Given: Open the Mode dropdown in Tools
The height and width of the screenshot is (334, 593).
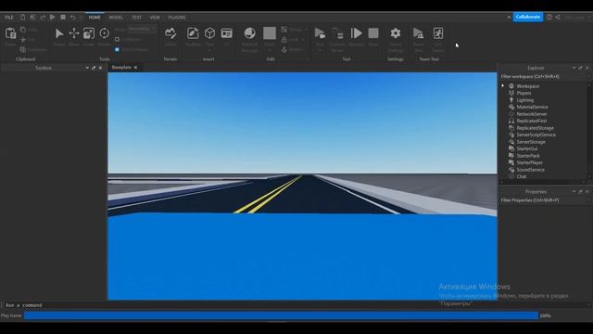Looking at the screenshot, I should coord(142,29).
